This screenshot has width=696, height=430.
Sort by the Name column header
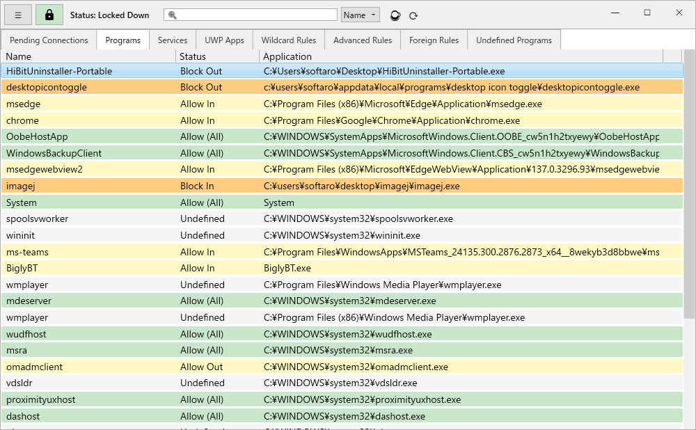(89, 56)
